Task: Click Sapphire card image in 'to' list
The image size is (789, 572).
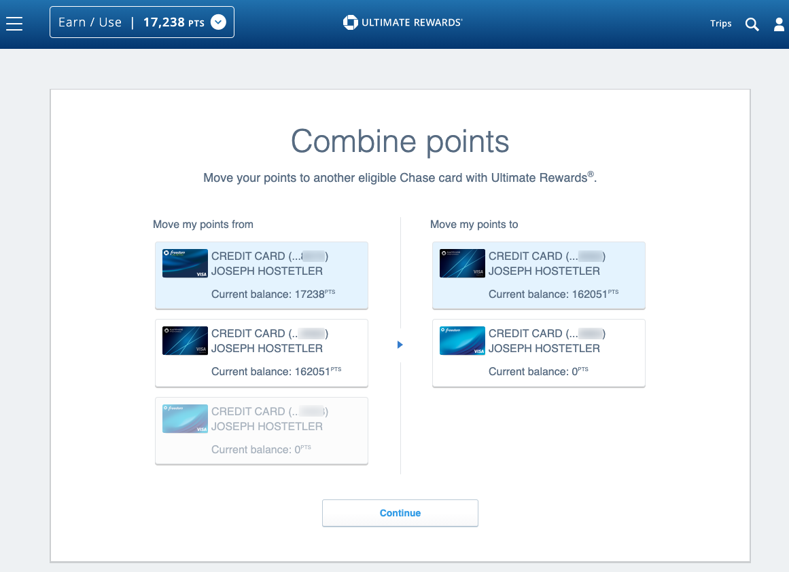Action: point(462,263)
